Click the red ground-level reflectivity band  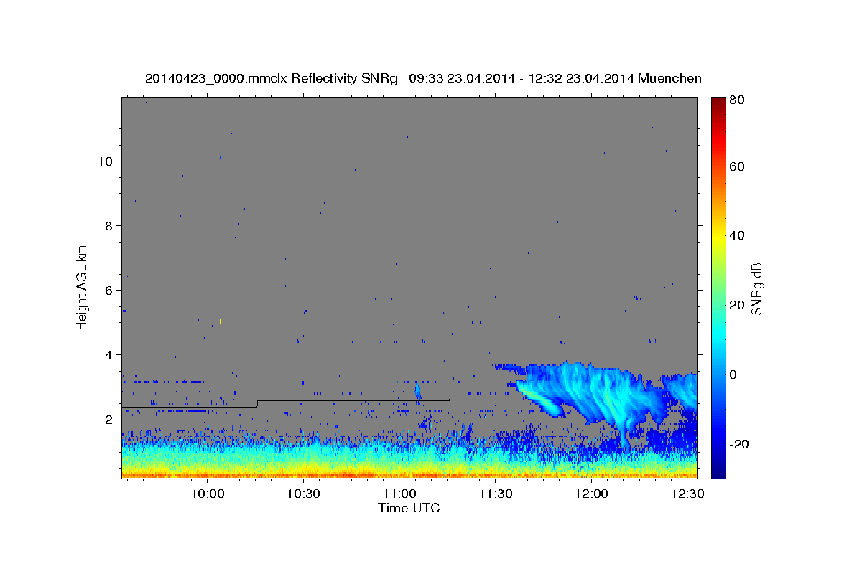tap(409, 474)
